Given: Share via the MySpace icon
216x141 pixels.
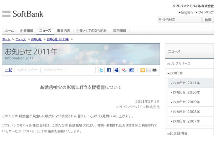Looking at the screenshot, I should tap(116, 70).
